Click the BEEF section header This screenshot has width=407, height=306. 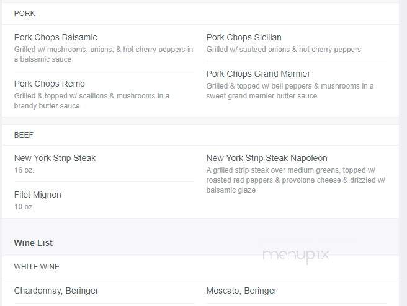tap(24, 135)
